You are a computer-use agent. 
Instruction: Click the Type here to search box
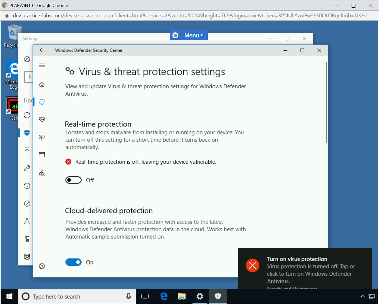74,297
